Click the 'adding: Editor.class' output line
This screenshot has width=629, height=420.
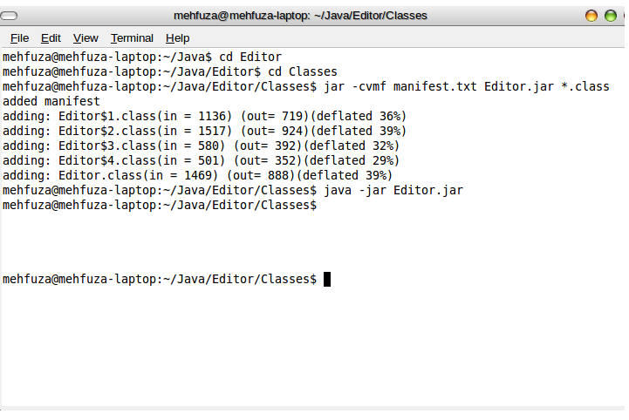coord(197,175)
